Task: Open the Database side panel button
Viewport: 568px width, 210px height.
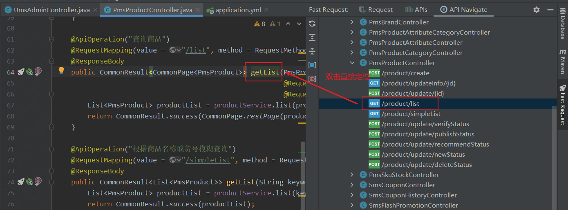Action: (562, 24)
